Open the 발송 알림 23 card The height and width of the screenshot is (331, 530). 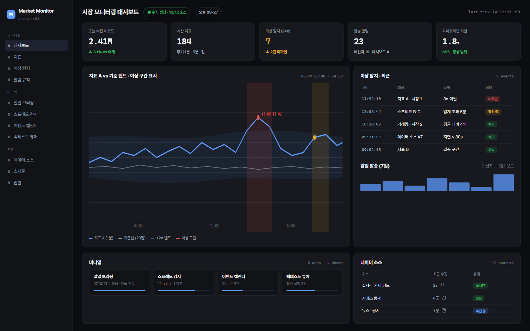390,41
